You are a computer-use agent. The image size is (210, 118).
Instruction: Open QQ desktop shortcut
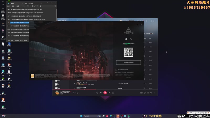3,86
